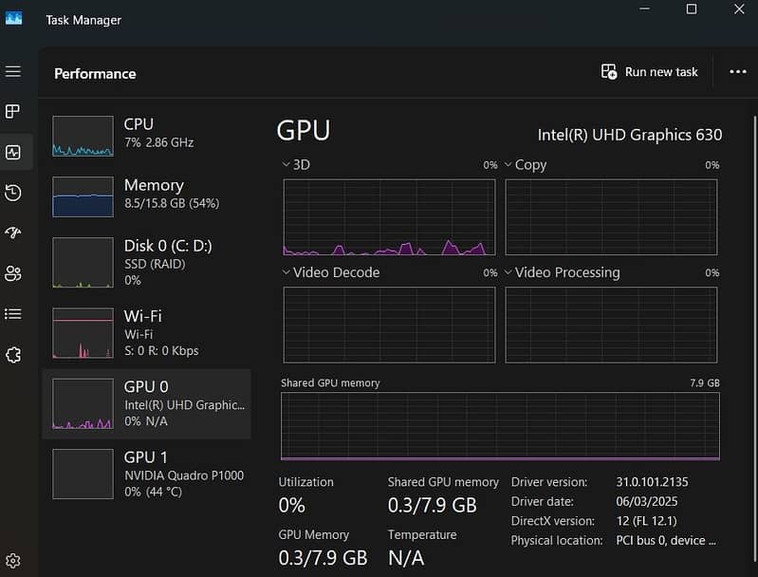Click driver date 06/03/2025
Viewport: 758px width, 577px height.
pyautogui.click(x=646, y=501)
